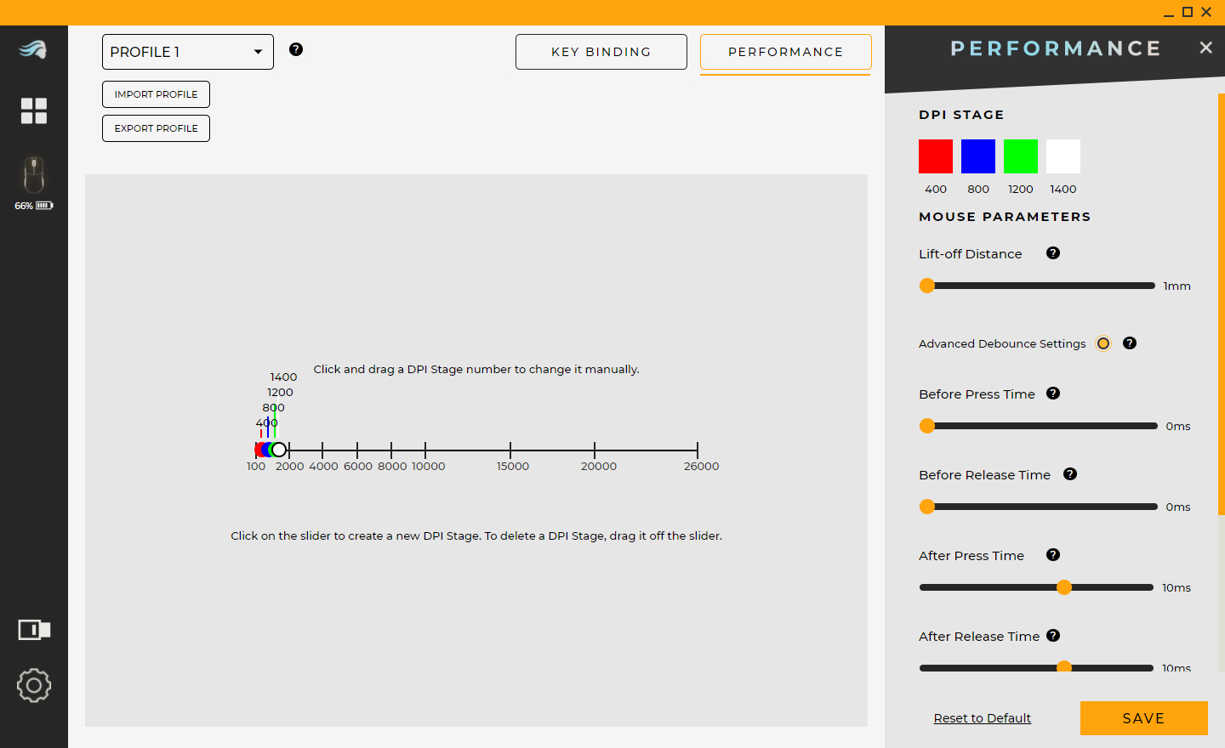
Task: Click the Advanced Debounce Settings help icon
Action: 1130,343
